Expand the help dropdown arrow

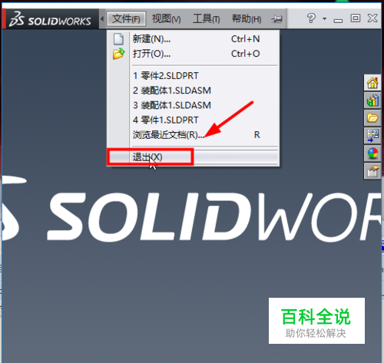324,18
